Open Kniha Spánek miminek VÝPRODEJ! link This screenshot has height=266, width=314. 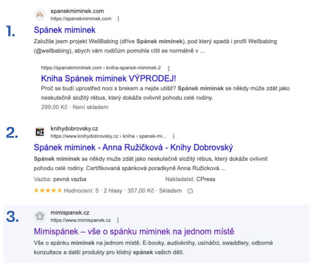(x=109, y=78)
